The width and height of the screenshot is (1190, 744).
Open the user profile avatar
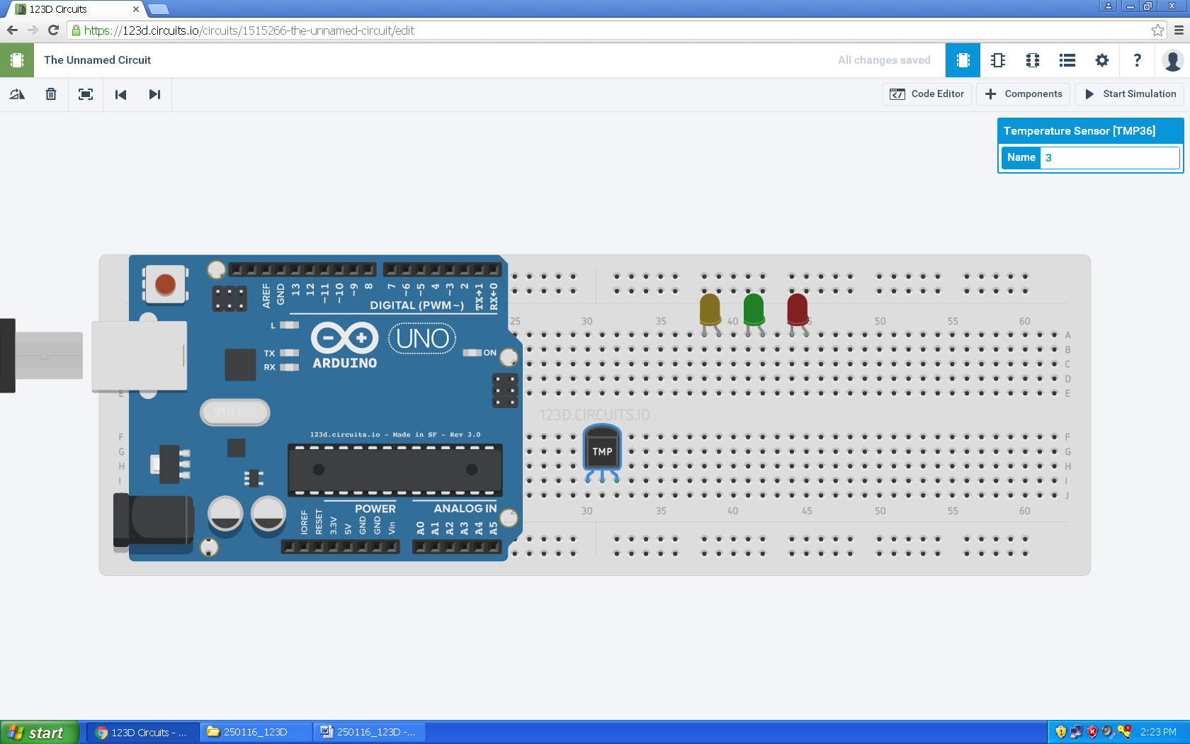(1172, 60)
